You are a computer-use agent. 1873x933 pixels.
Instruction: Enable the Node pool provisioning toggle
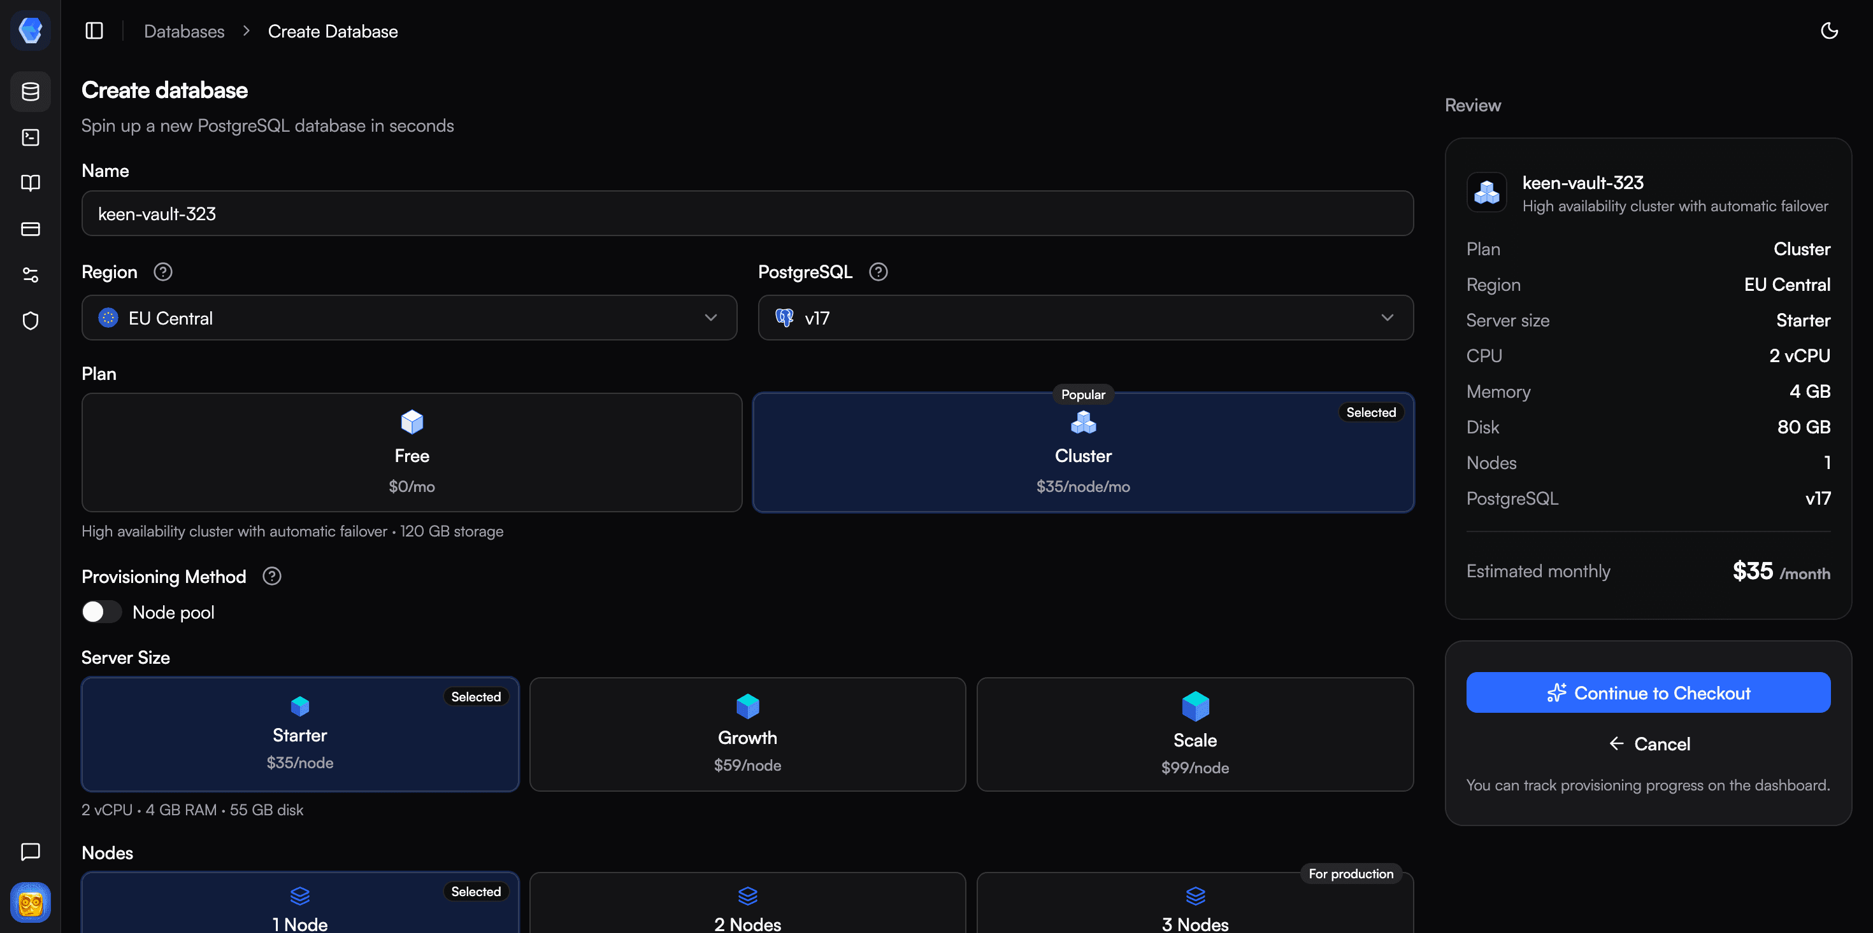coord(101,612)
